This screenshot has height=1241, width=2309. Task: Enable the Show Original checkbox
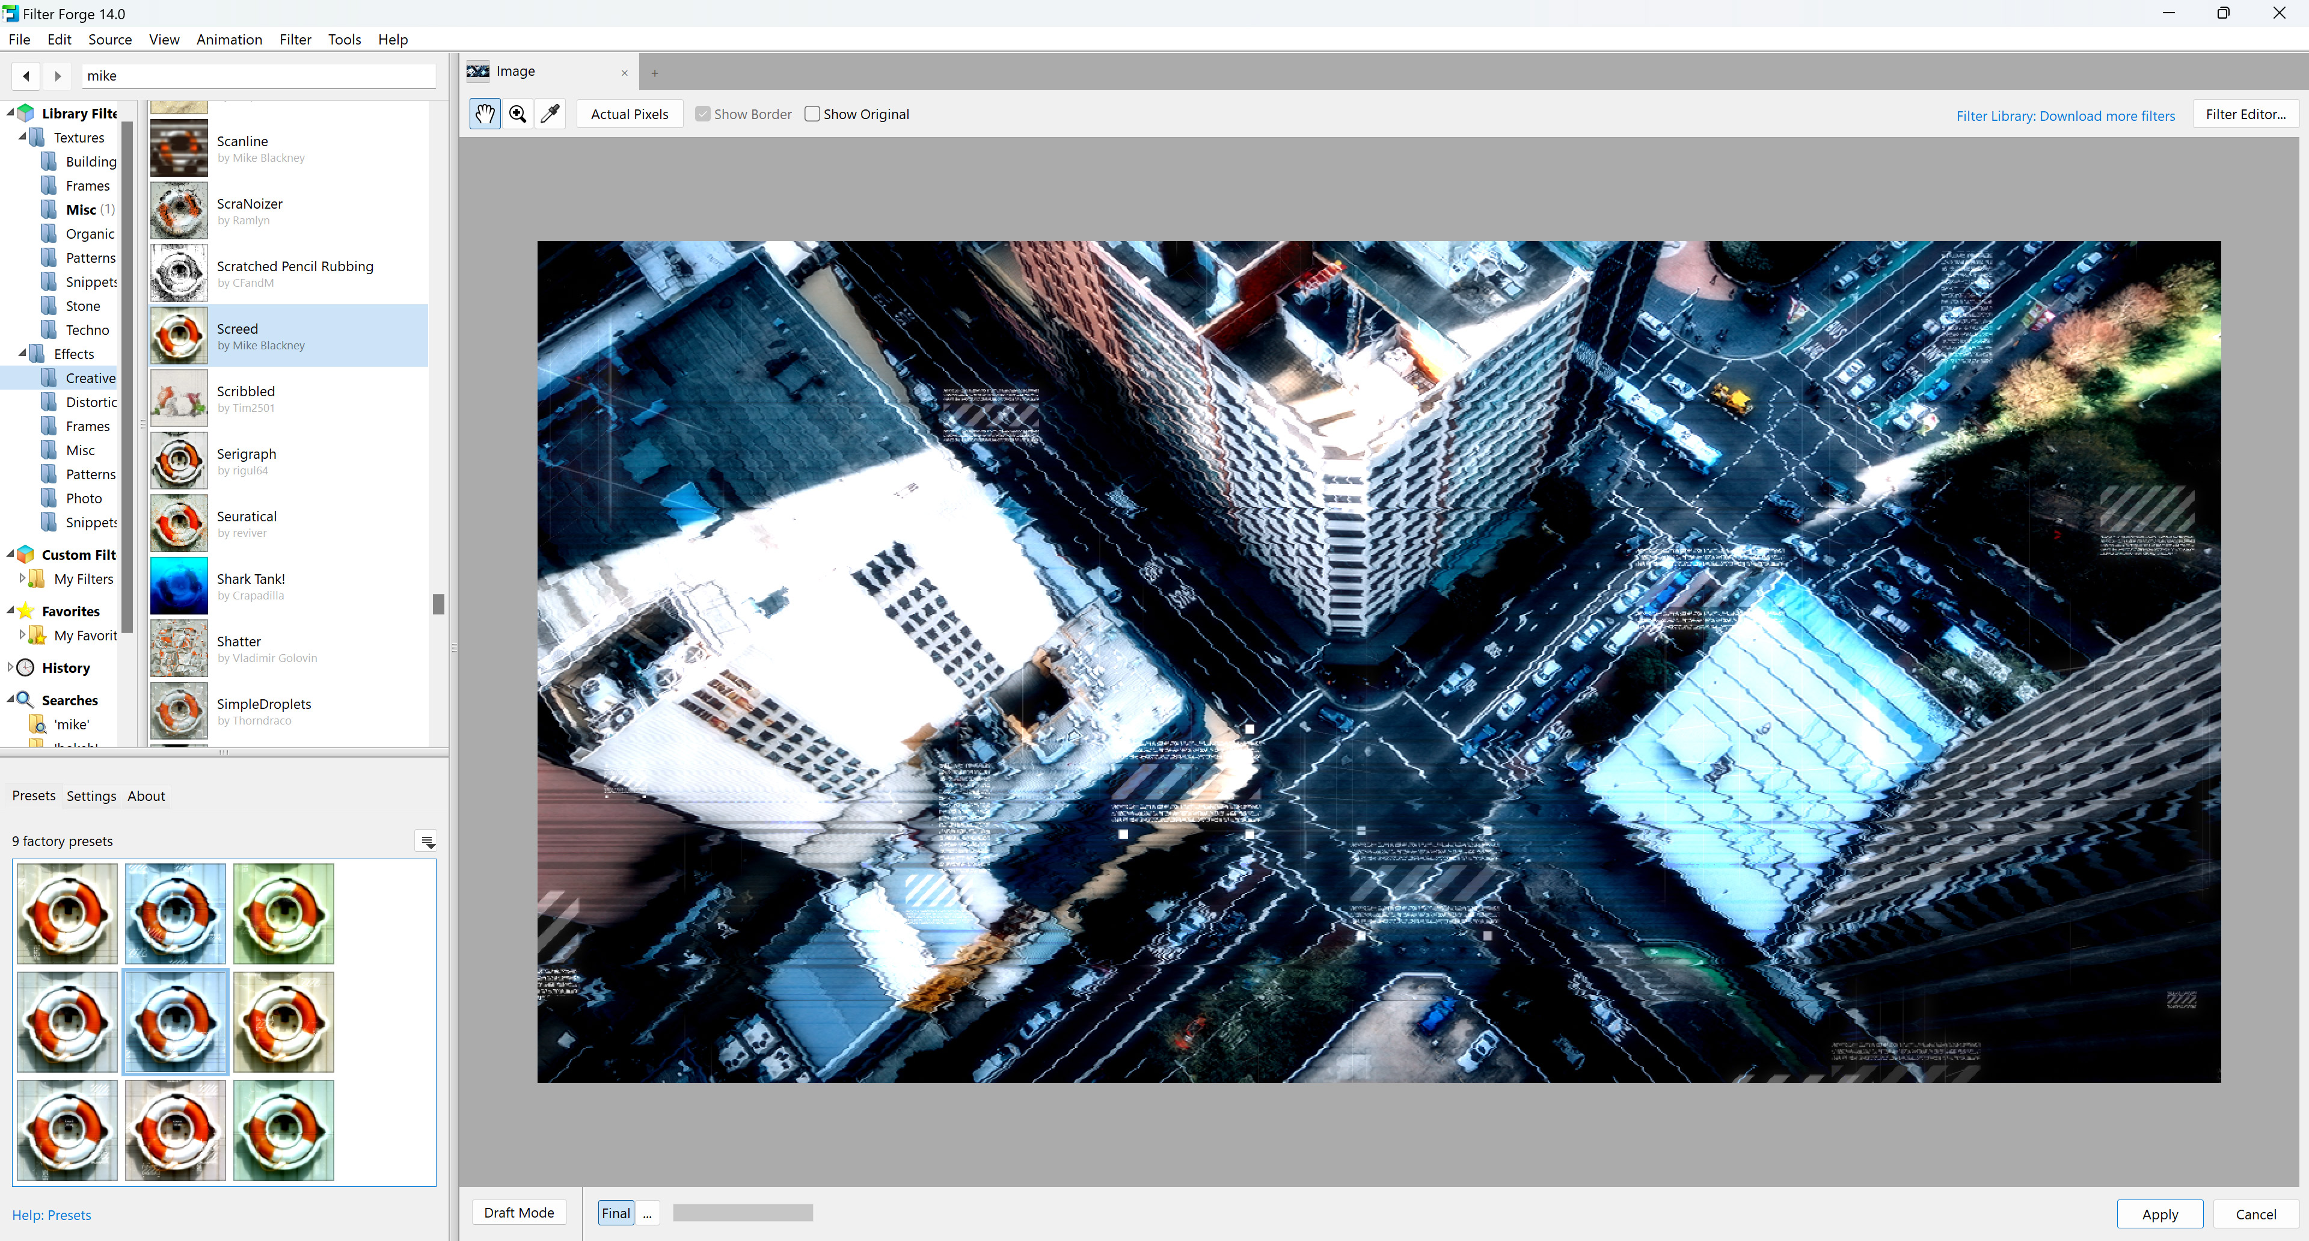[x=812, y=114]
